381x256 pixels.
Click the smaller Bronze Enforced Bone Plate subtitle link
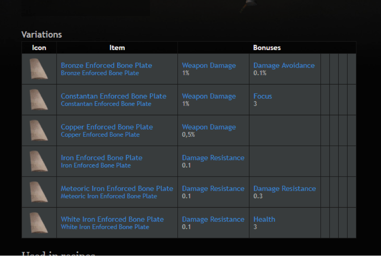(x=100, y=73)
